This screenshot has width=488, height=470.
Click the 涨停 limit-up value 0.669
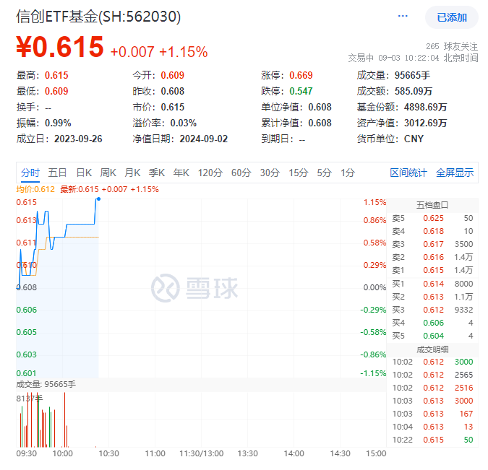pos(301,75)
